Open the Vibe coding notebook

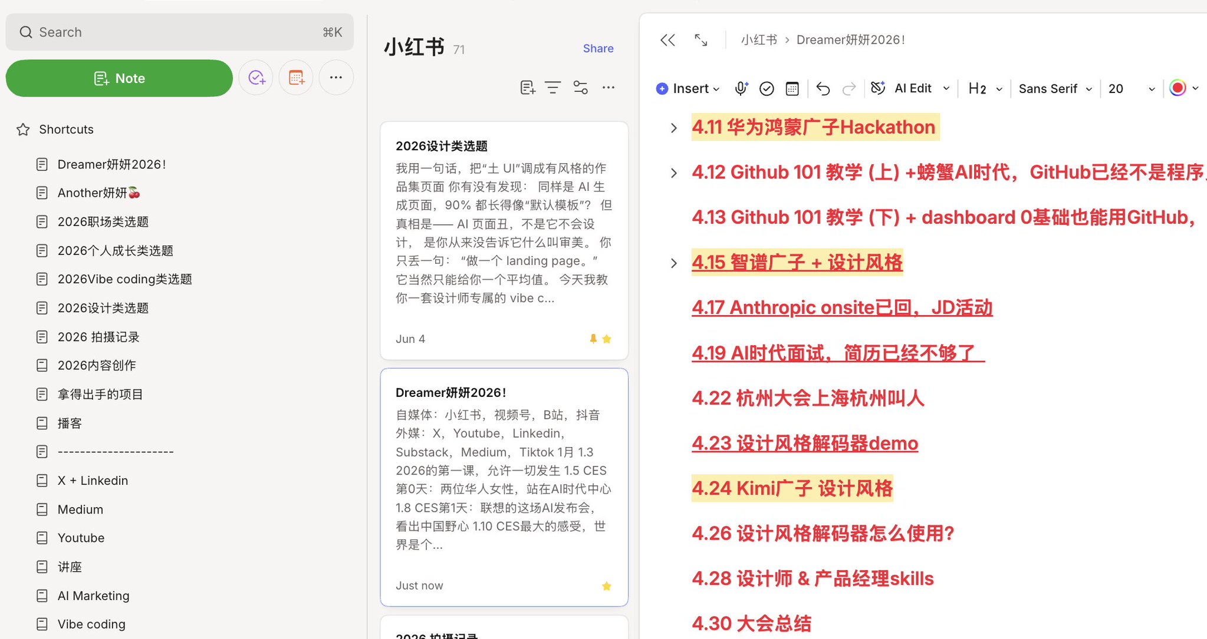pyautogui.click(x=91, y=624)
